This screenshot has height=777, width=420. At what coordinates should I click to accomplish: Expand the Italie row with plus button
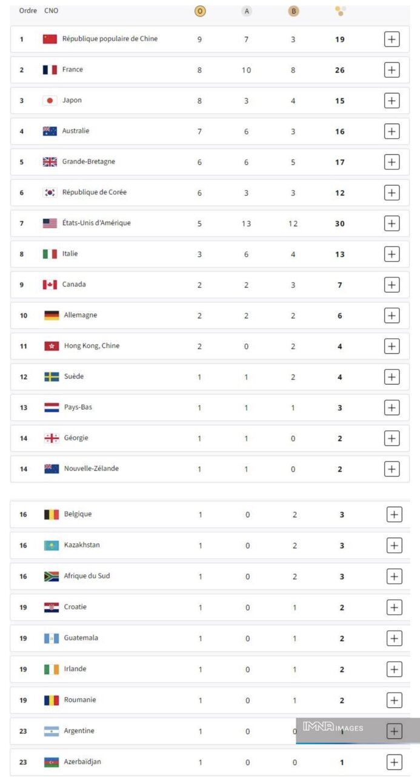[392, 254]
